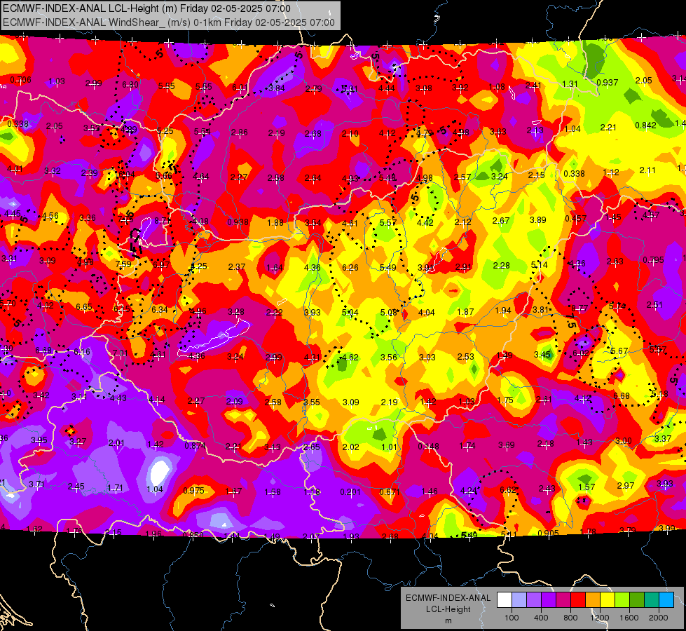
Task: Select the red legend color swatch
Action: 578,599
